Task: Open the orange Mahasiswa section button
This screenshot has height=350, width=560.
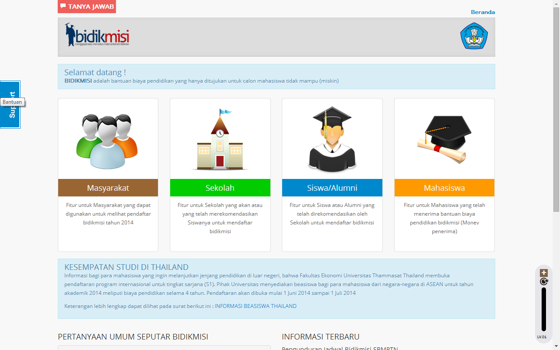Action: click(444, 188)
